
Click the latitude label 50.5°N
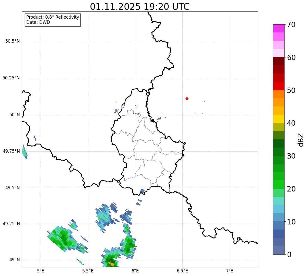tap(12, 41)
